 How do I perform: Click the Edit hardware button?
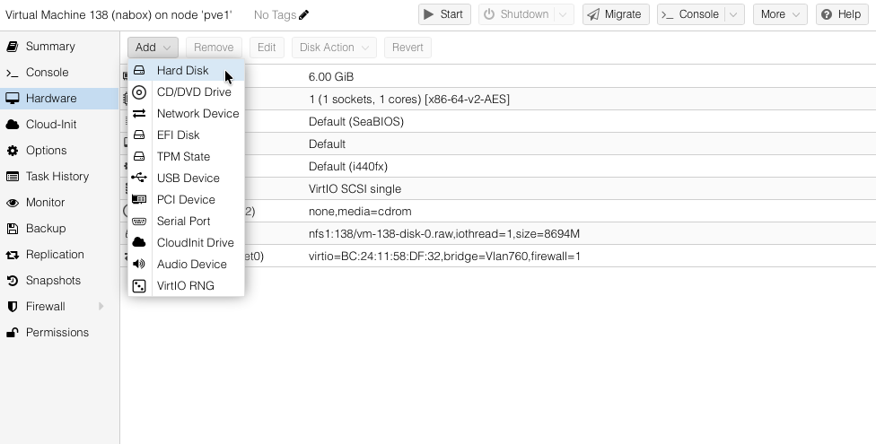pyautogui.click(x=267, y=48)
